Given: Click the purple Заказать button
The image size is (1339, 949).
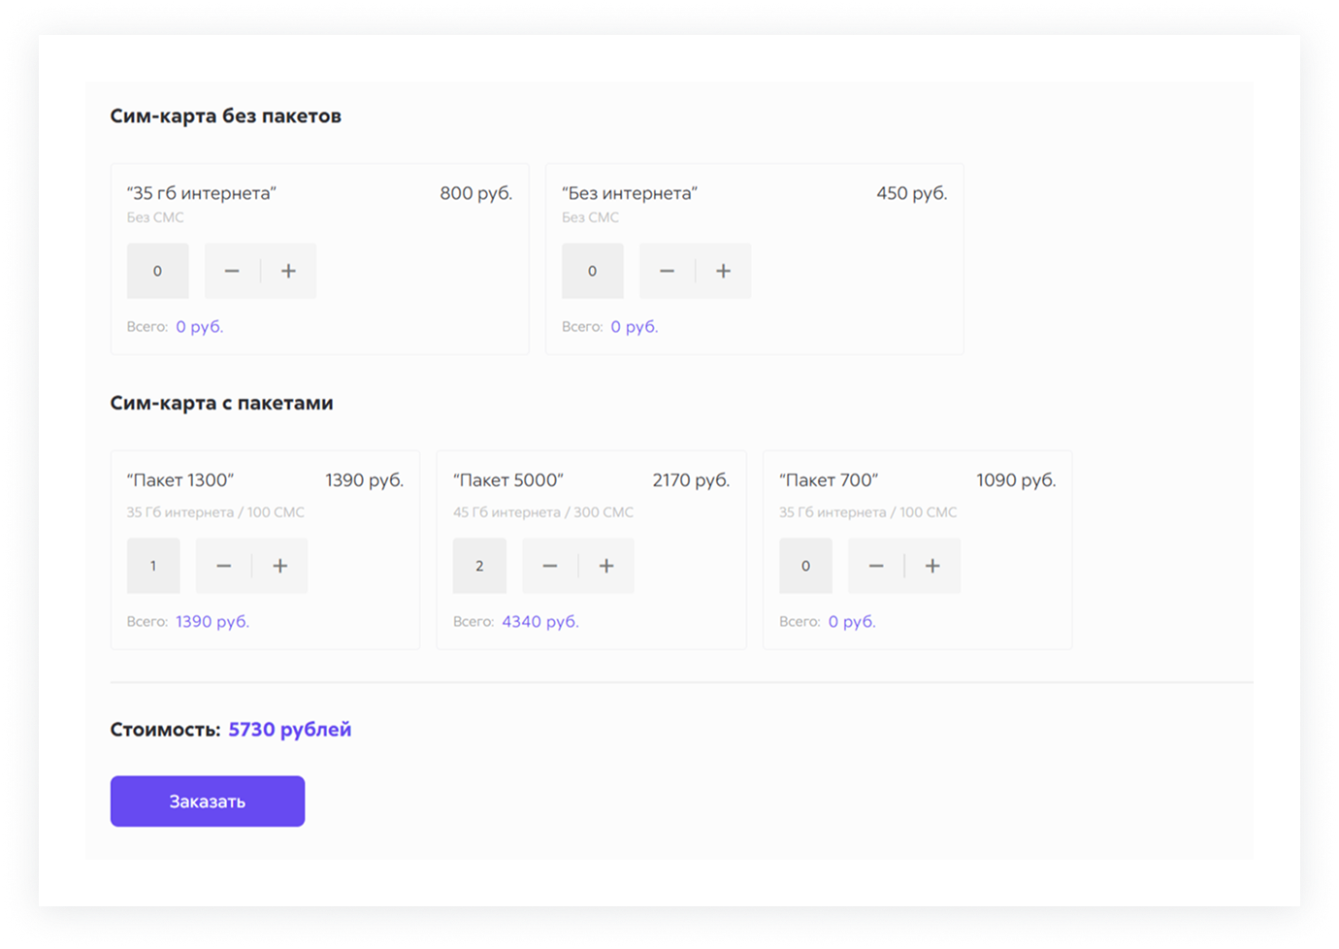Looking at the screenshot, I should (208, 802).
